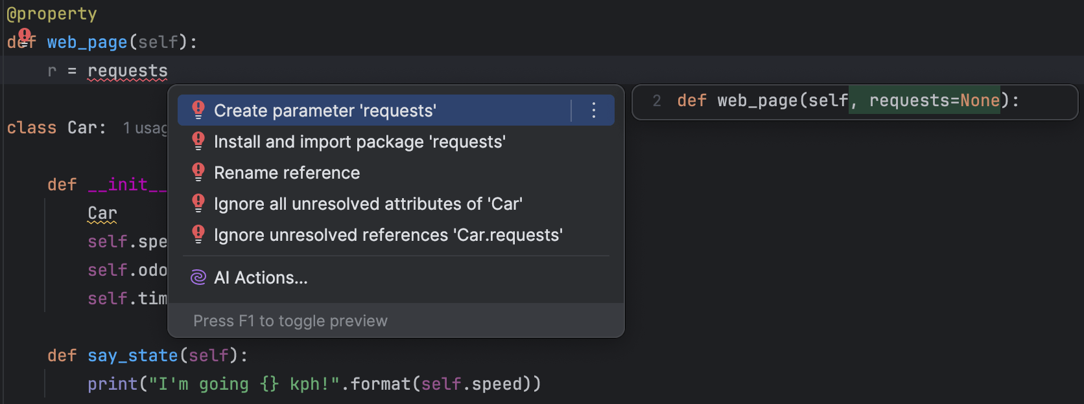The width and height of the screenshot is (1084, 404).
Task: Click the "requests=None" text in the preview panel
Action: click(x=934, y=100)
